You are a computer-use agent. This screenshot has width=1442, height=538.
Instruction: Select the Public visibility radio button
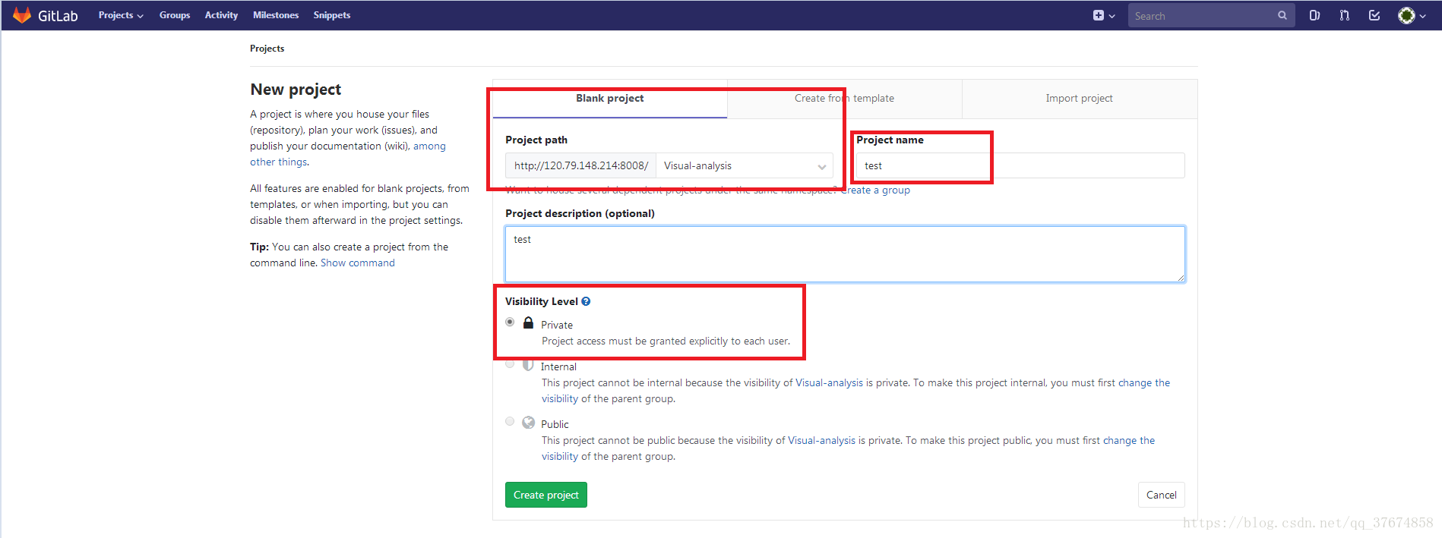[x=510, y=421]
